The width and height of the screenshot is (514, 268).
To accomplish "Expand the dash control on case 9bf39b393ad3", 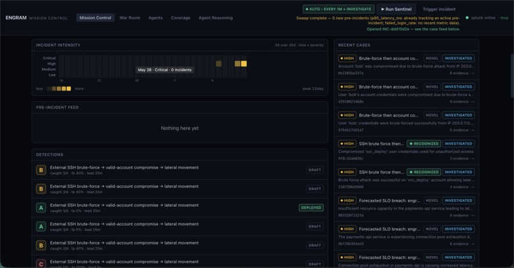I will (x=473, y=244).
